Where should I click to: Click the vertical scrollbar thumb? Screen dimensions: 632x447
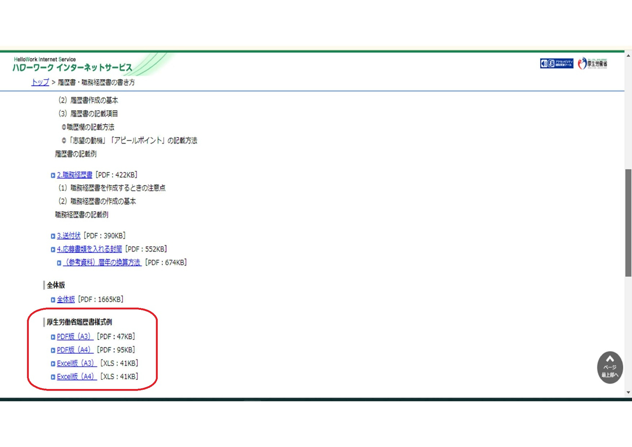[x=628, y=223]
